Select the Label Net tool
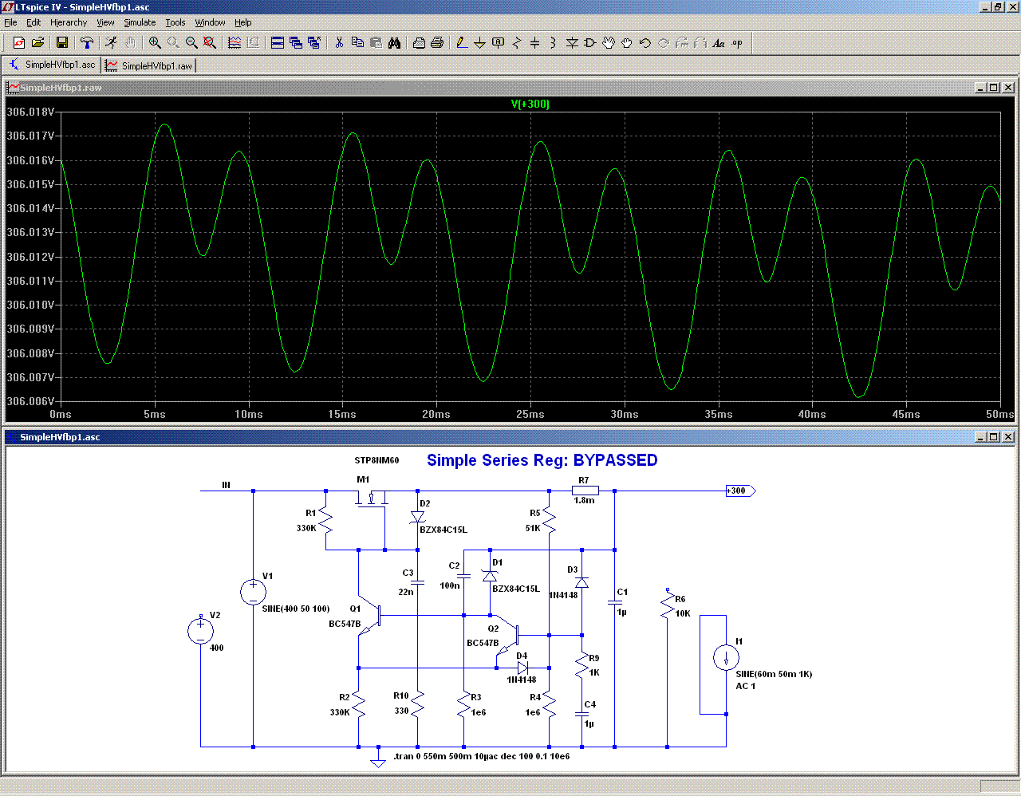Screen dimensions: 1021x796 coord(498,43)
